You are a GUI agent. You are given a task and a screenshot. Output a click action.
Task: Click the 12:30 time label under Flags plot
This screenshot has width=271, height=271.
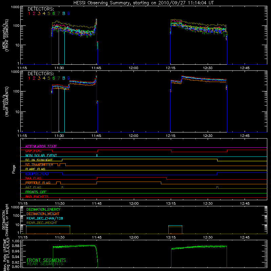[208, 204]
